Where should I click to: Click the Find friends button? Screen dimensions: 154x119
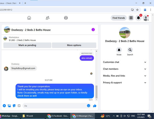[x=119, y=18]
